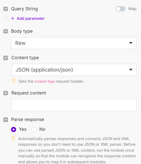Click the Query String section label

coord(24,9)
